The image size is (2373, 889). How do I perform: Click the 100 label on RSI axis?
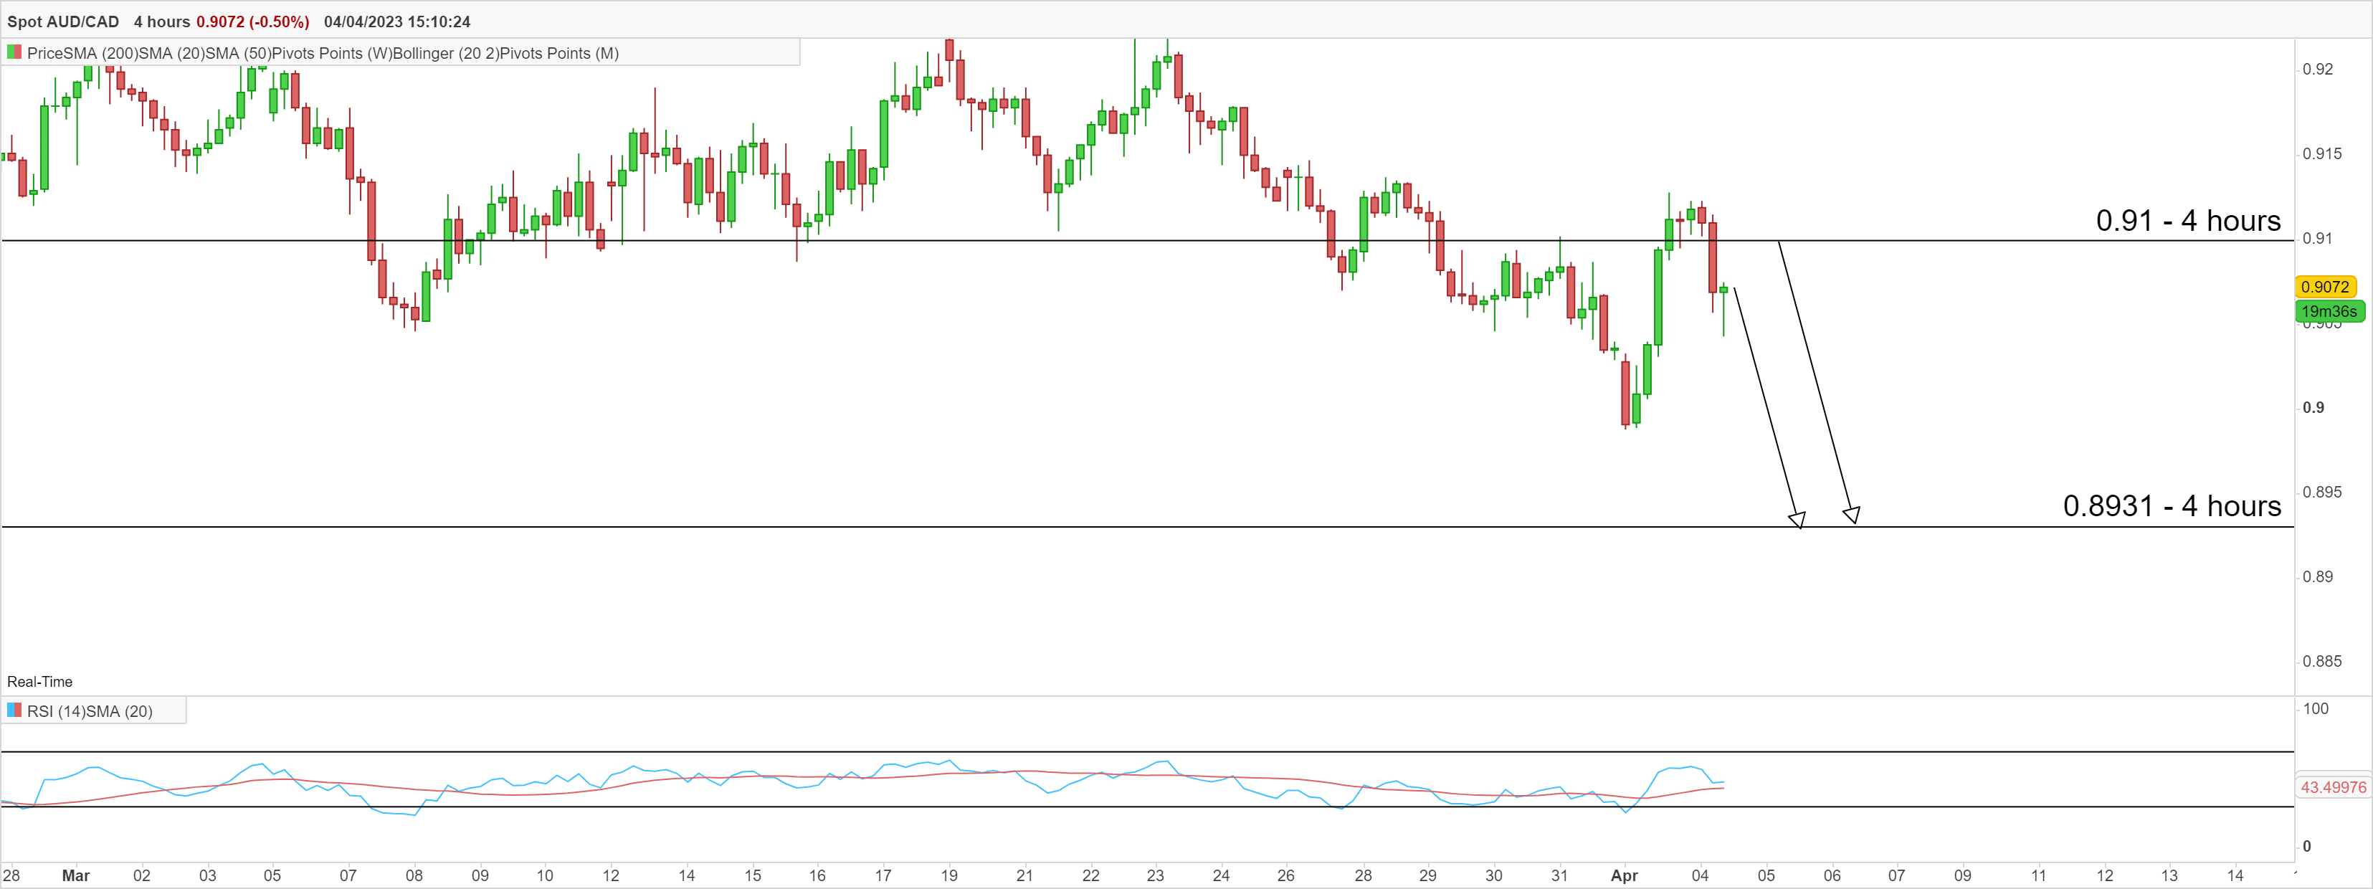click(2315, 708)
